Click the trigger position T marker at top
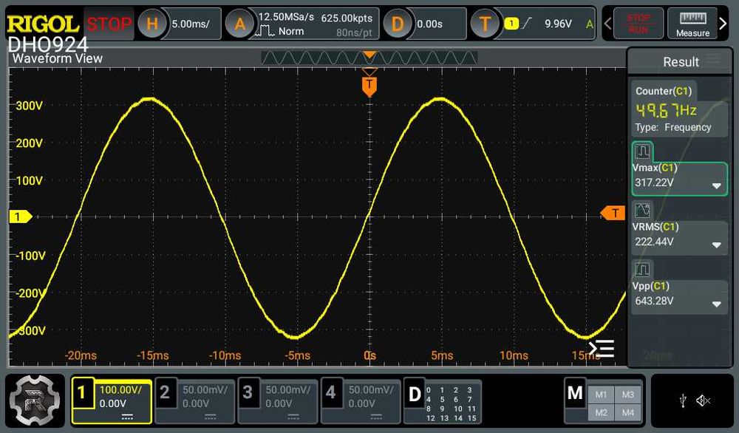This screenshot has height=433, width=739. pos(369,85)
